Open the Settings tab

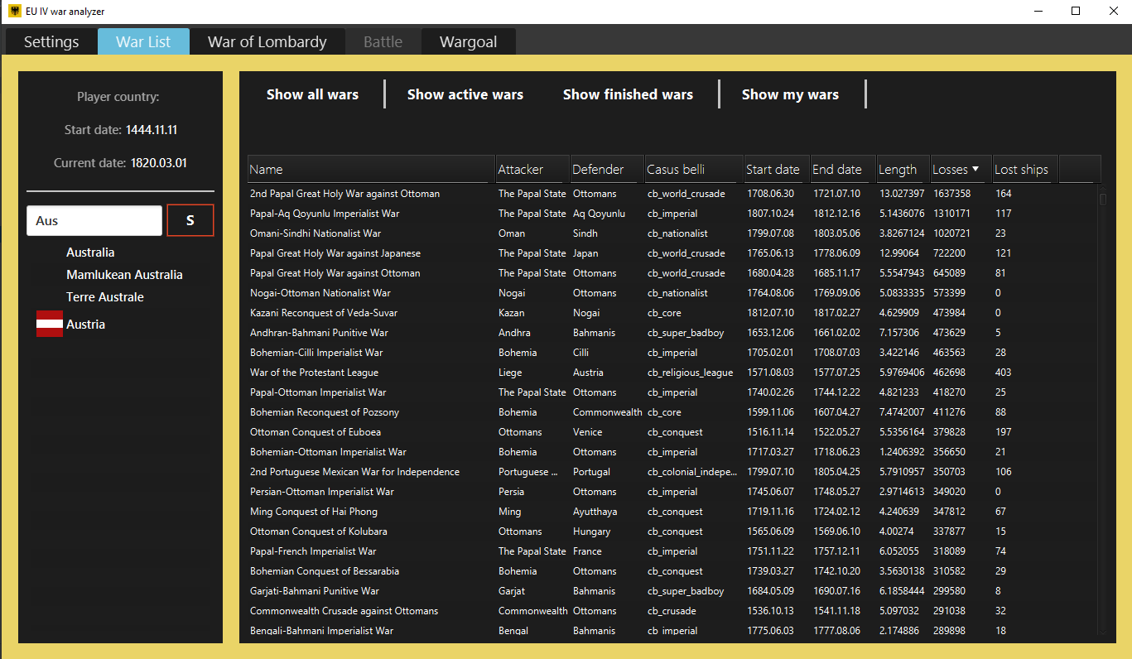coord(51,41)
